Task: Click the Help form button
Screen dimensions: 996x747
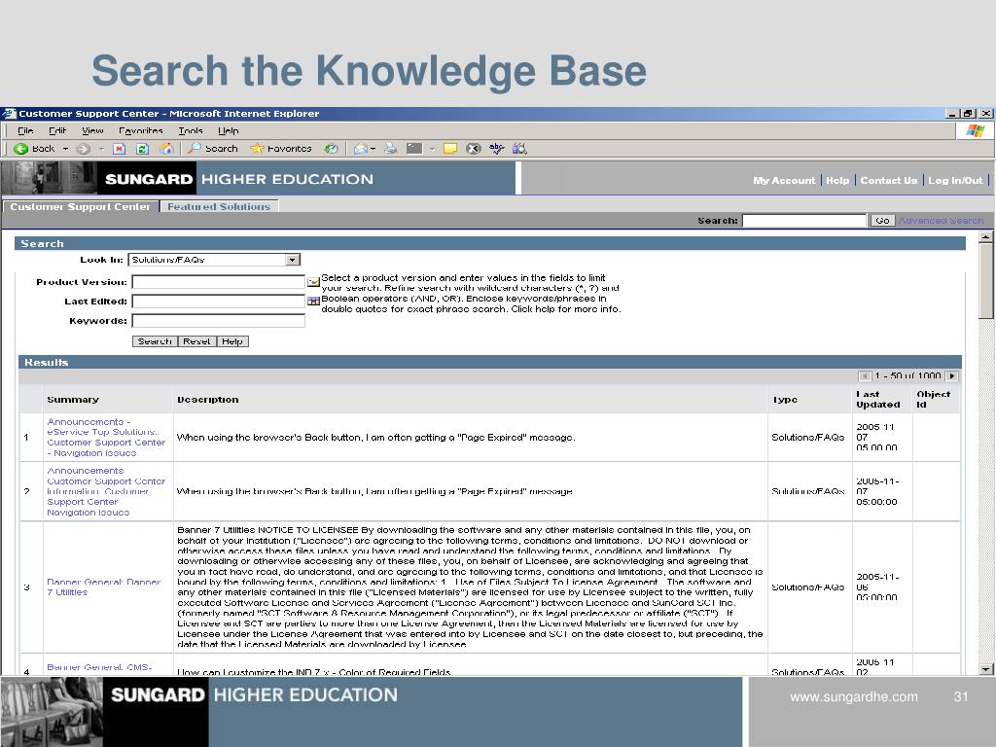Action: click(232, 341)
